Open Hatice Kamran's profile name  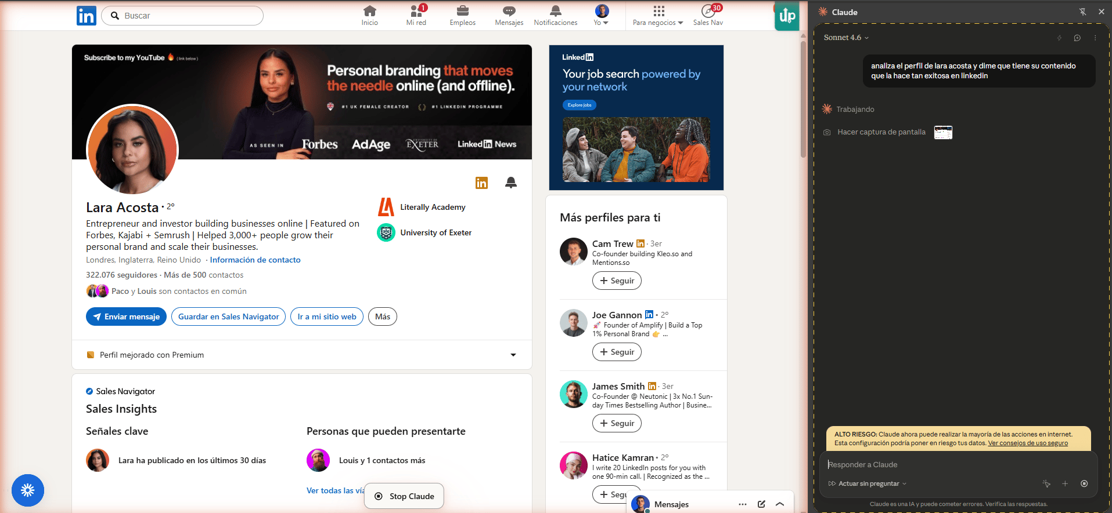623,457
